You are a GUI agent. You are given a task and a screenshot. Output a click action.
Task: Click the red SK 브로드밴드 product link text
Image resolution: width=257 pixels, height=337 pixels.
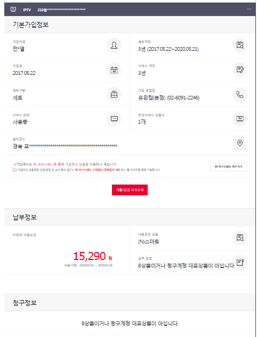click(59, 164)
